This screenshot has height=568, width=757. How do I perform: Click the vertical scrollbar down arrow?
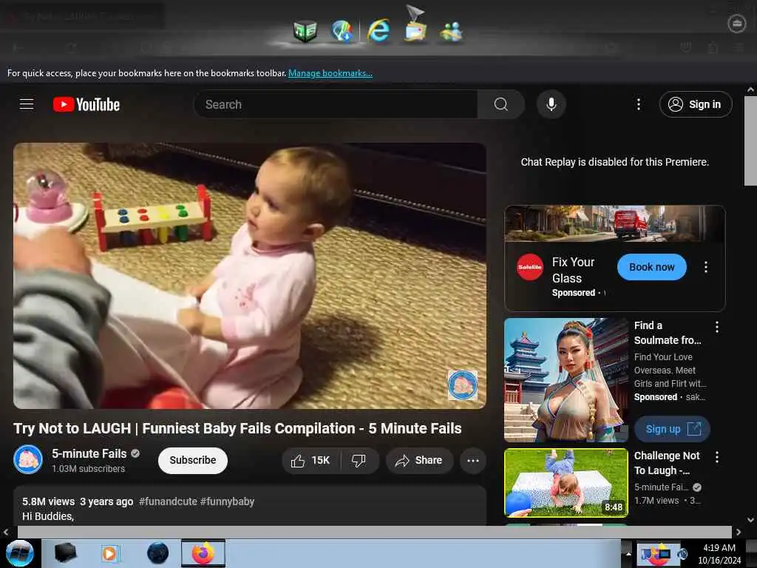(750, 520)
